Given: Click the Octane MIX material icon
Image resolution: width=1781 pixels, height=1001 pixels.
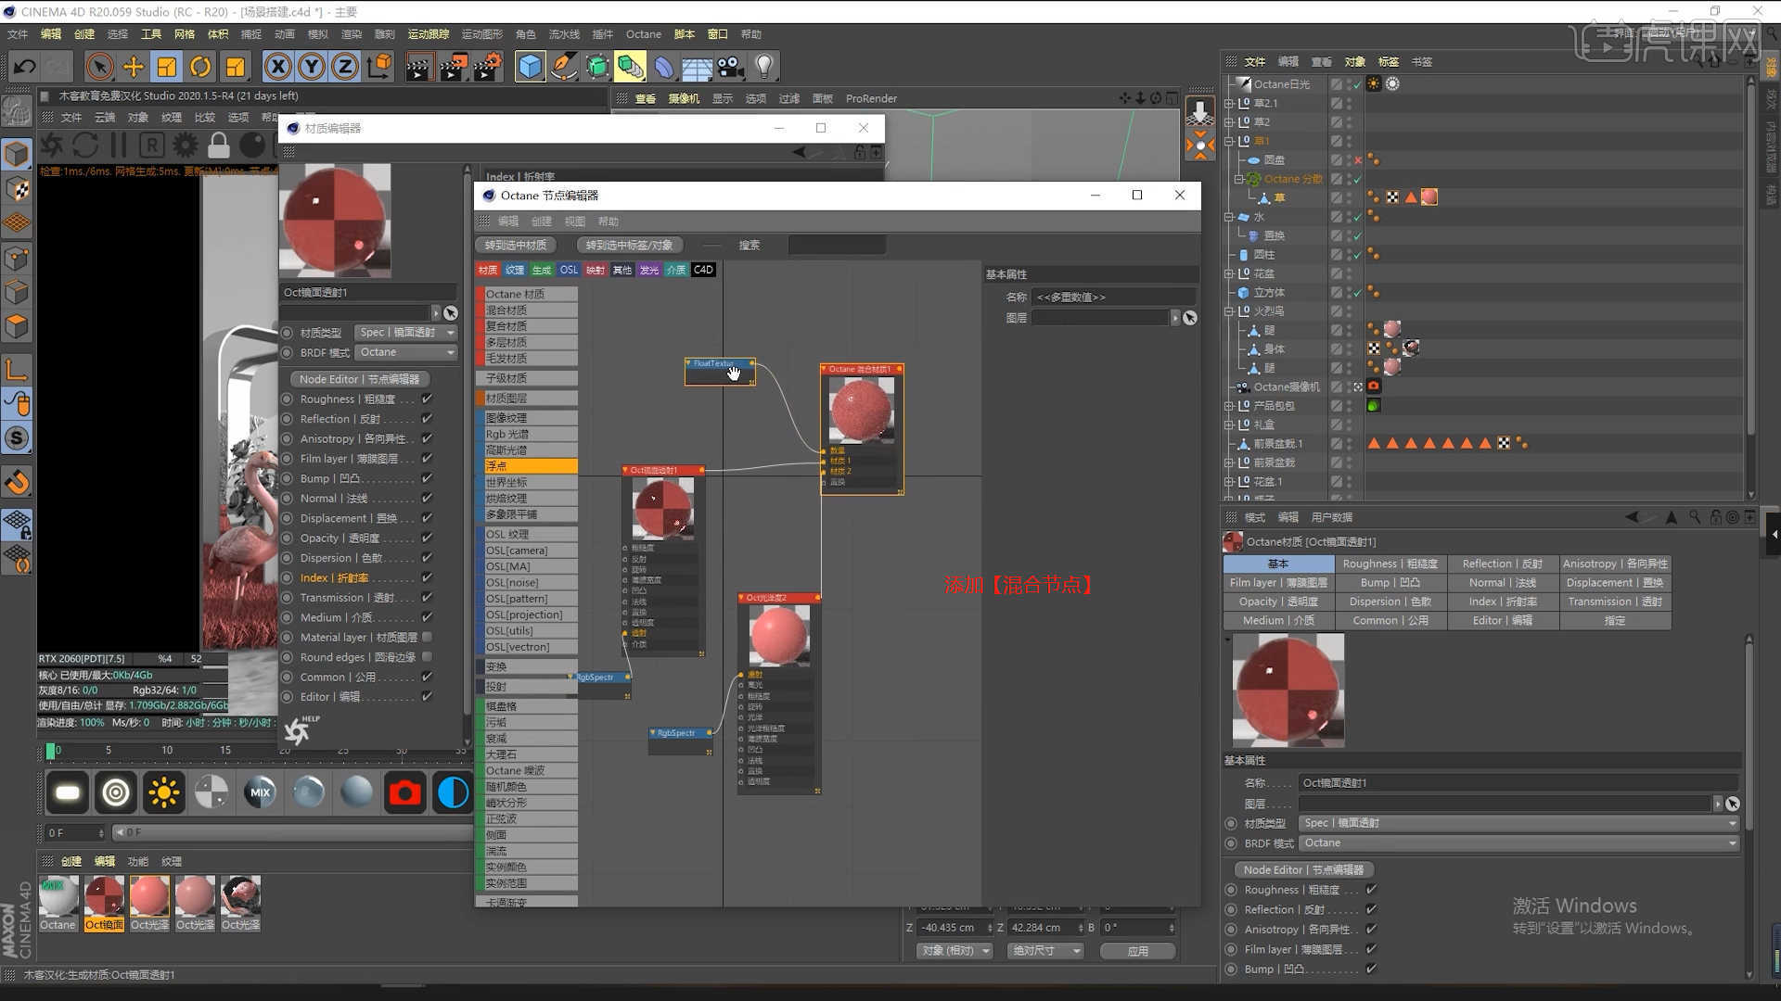Looking at the screenshot, I should (x=260, y=792).
